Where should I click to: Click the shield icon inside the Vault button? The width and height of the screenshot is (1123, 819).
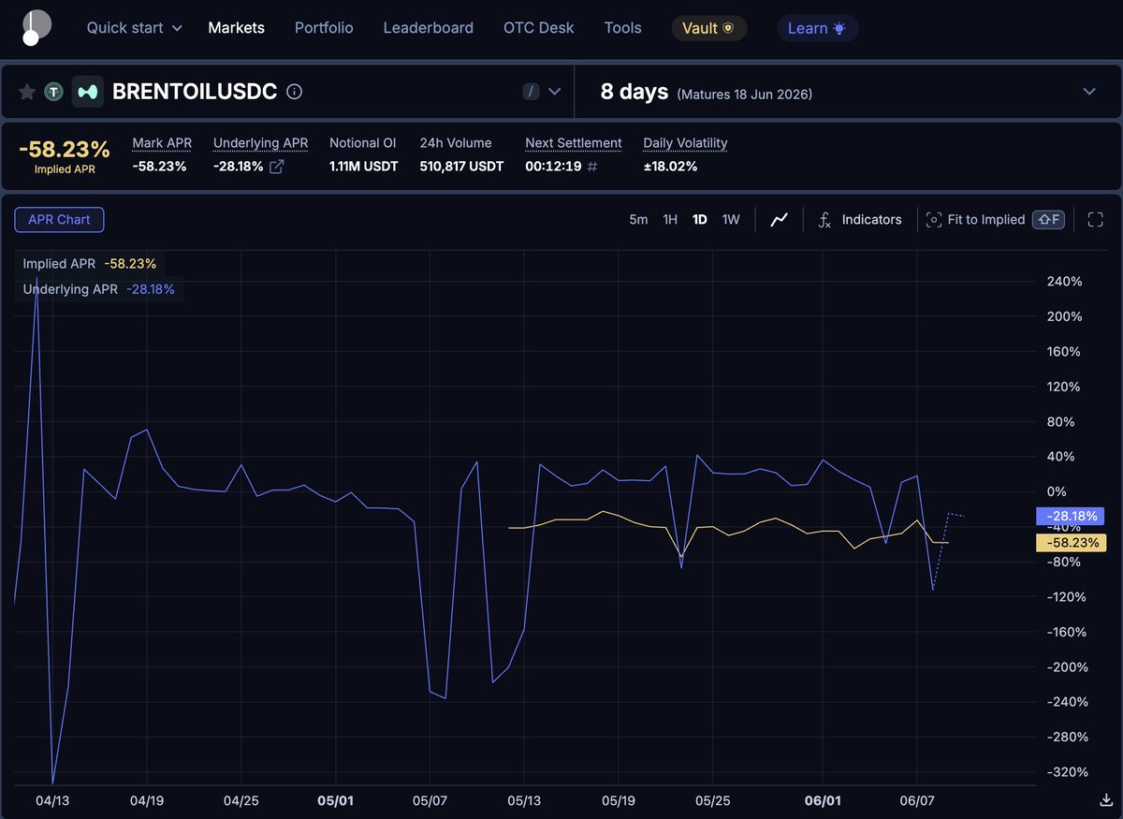[x=728, y=28]
